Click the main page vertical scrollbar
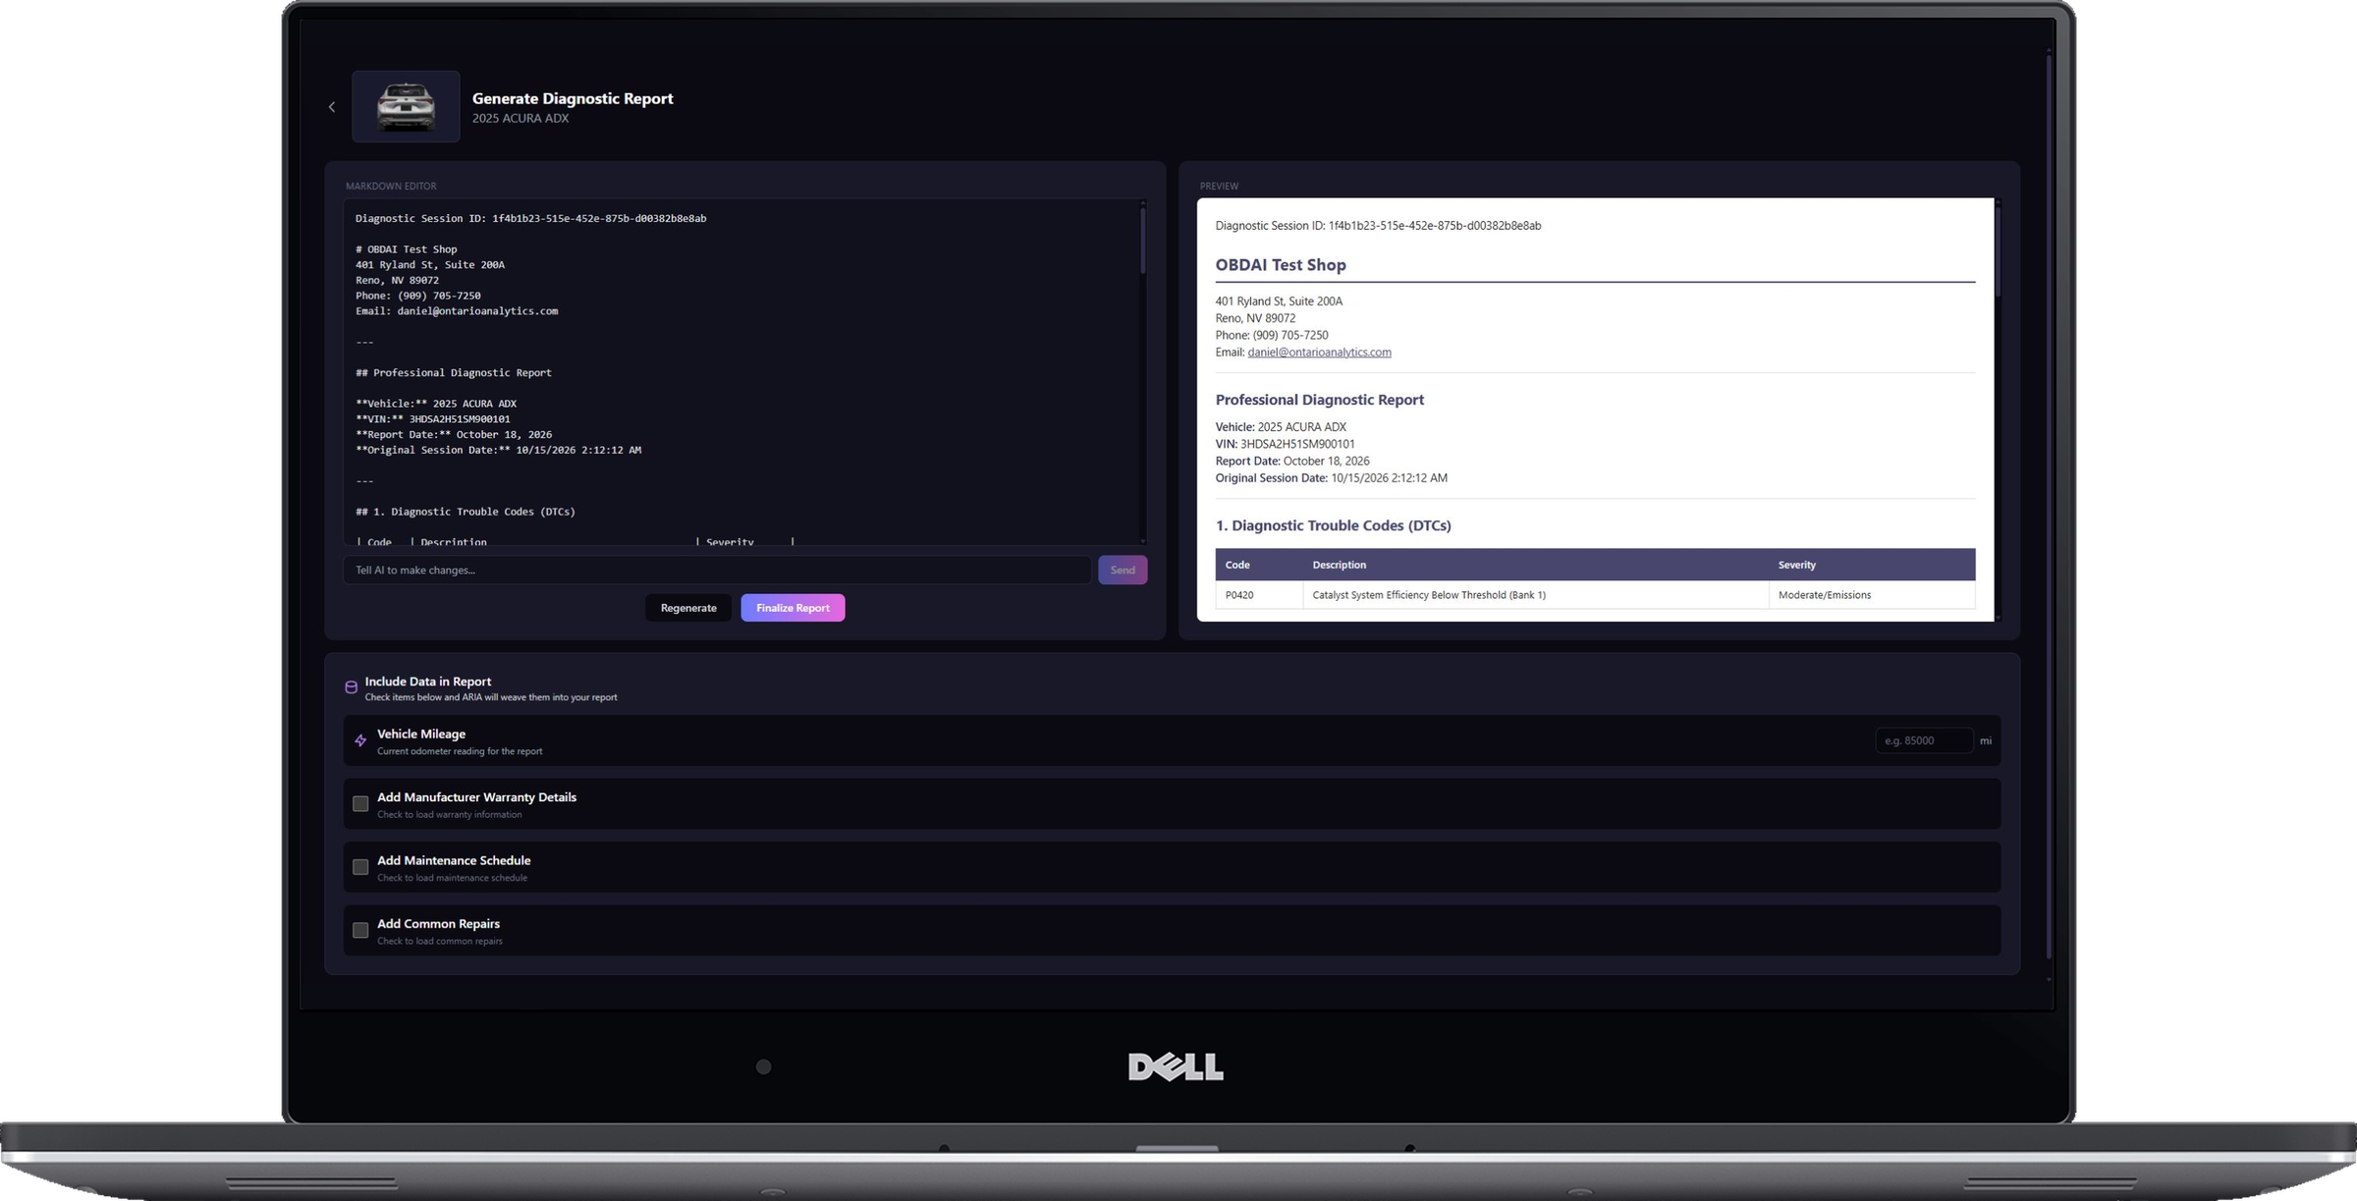 2049,506
